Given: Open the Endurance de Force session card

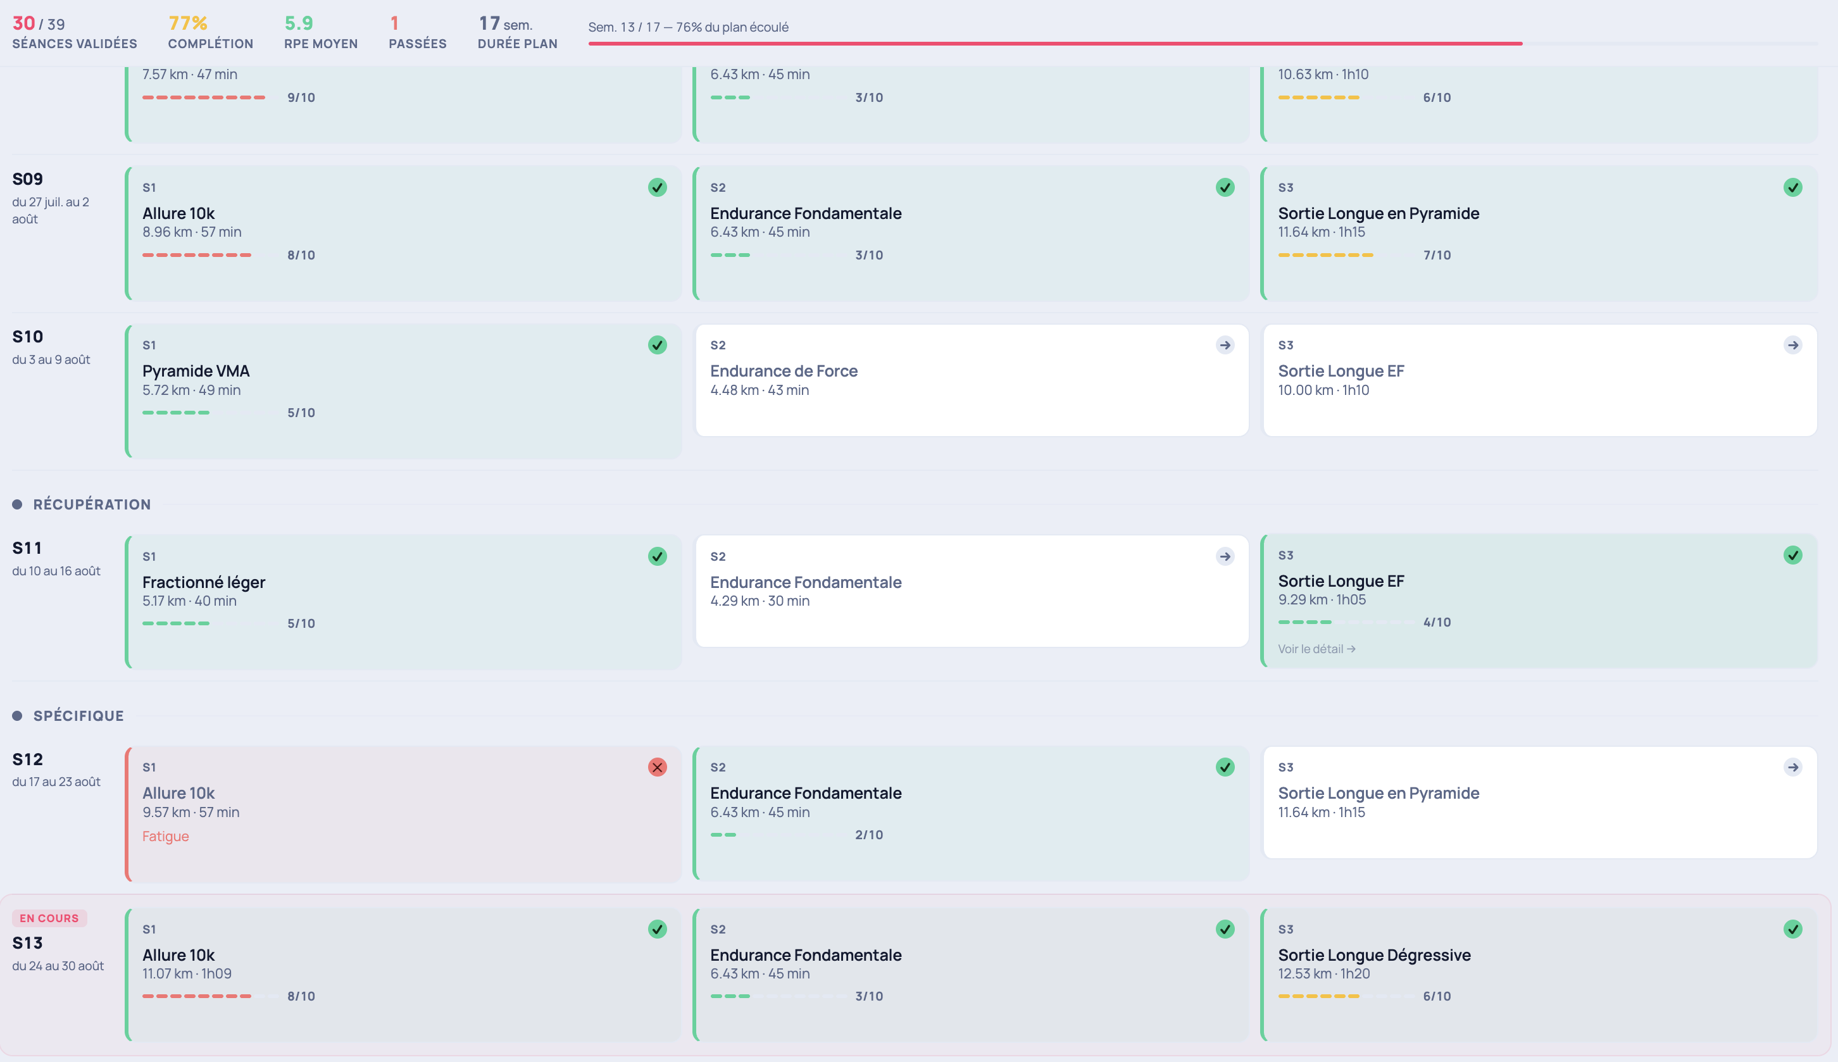Looking at the screenshot, I should [x=972, y=380].
